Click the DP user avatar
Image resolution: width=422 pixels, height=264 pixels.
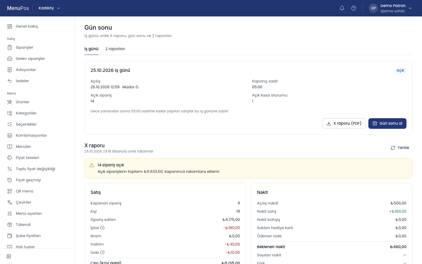click(x=373, y=8)
